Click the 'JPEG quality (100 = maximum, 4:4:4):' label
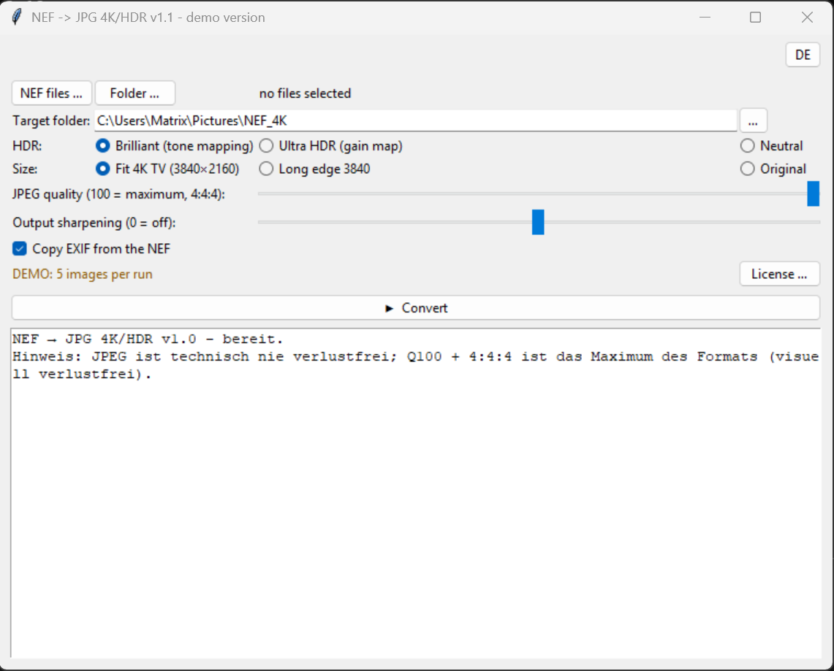Viewport: 834px width, 671px height. coord(118,194)
